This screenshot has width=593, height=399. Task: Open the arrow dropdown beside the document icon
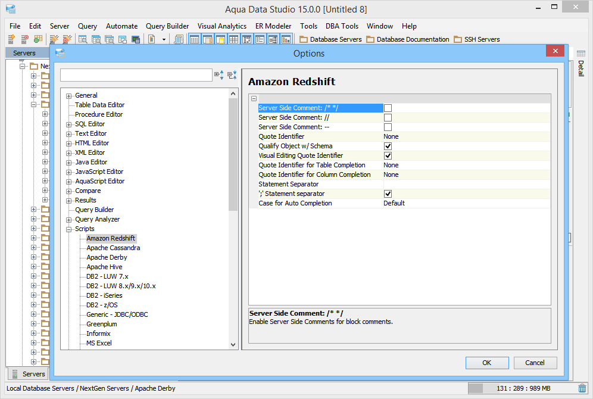click(x=164, y=39)
